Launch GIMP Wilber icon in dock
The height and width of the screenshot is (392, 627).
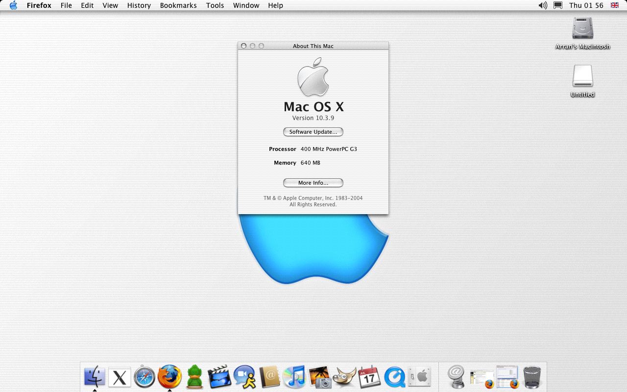(344, 377)
